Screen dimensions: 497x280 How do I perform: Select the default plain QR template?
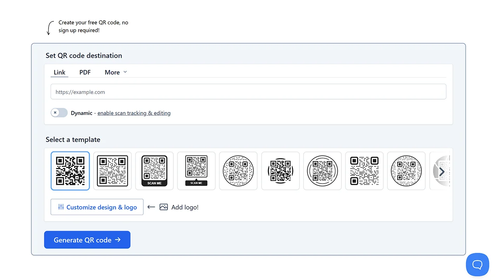pos(70,171)
